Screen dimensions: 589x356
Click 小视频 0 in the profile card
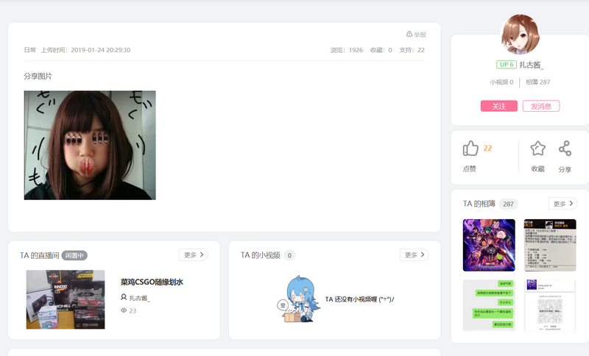[x=501, y=82]
